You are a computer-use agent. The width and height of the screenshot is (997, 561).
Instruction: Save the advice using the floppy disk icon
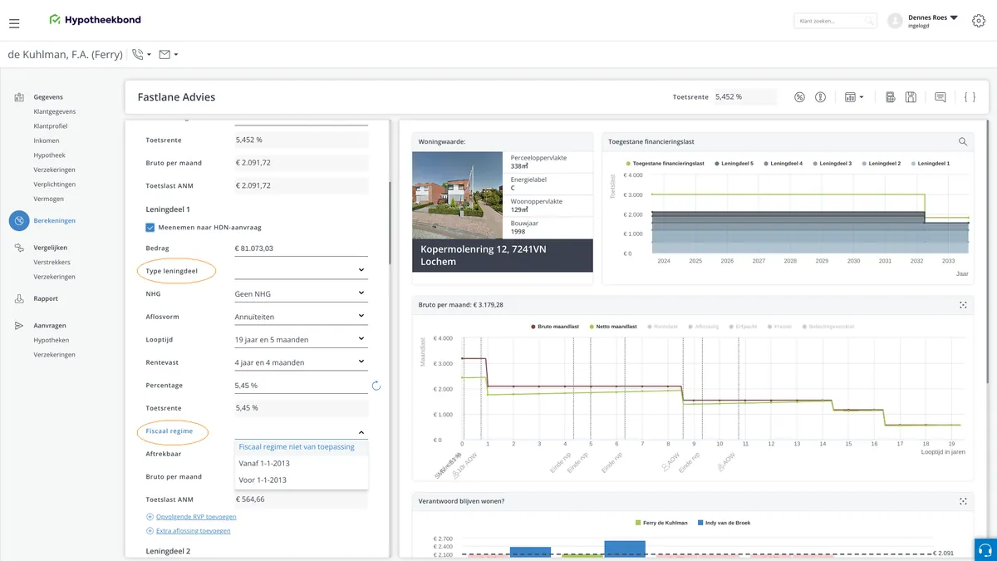tap(911, 97)
